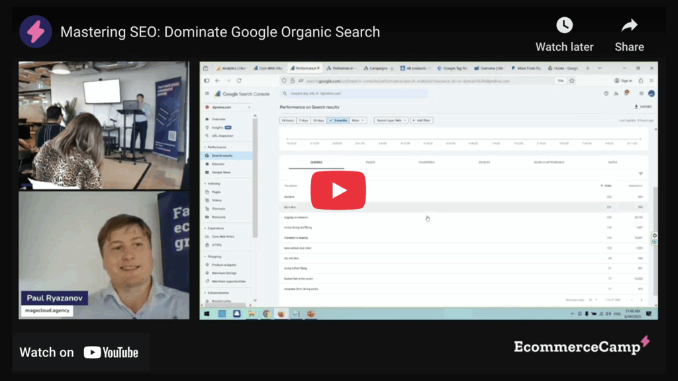This screenshot has width=678, height=381.
Task: Open Overview in Search Console sidebar
Action: point(218,119)
